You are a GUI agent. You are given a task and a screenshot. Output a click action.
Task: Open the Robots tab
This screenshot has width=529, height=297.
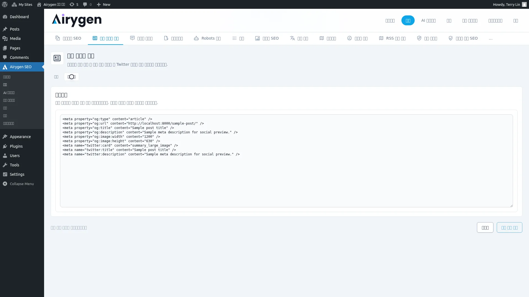(207, 38)
